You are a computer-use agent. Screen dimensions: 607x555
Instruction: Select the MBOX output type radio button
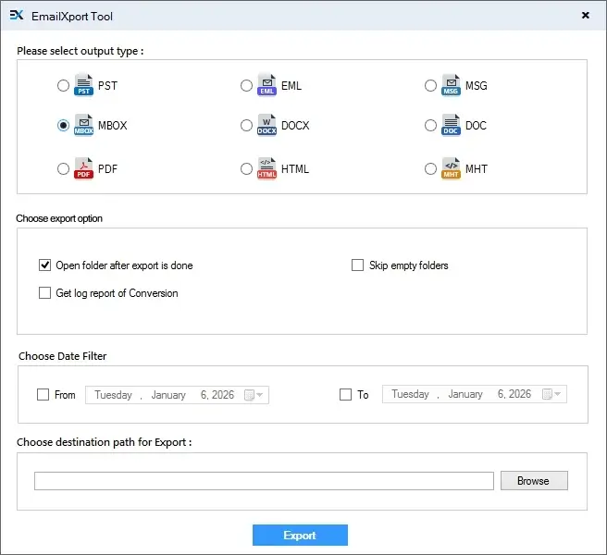[63, 126]
